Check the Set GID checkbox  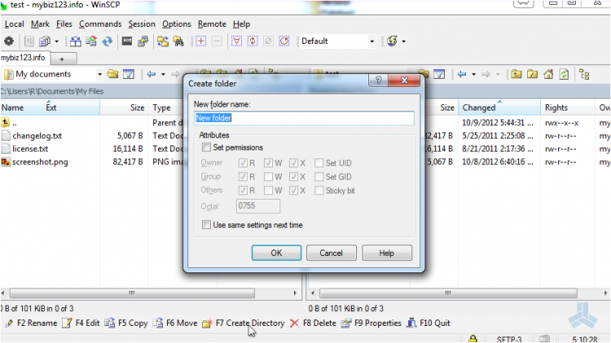coord(319,177)
